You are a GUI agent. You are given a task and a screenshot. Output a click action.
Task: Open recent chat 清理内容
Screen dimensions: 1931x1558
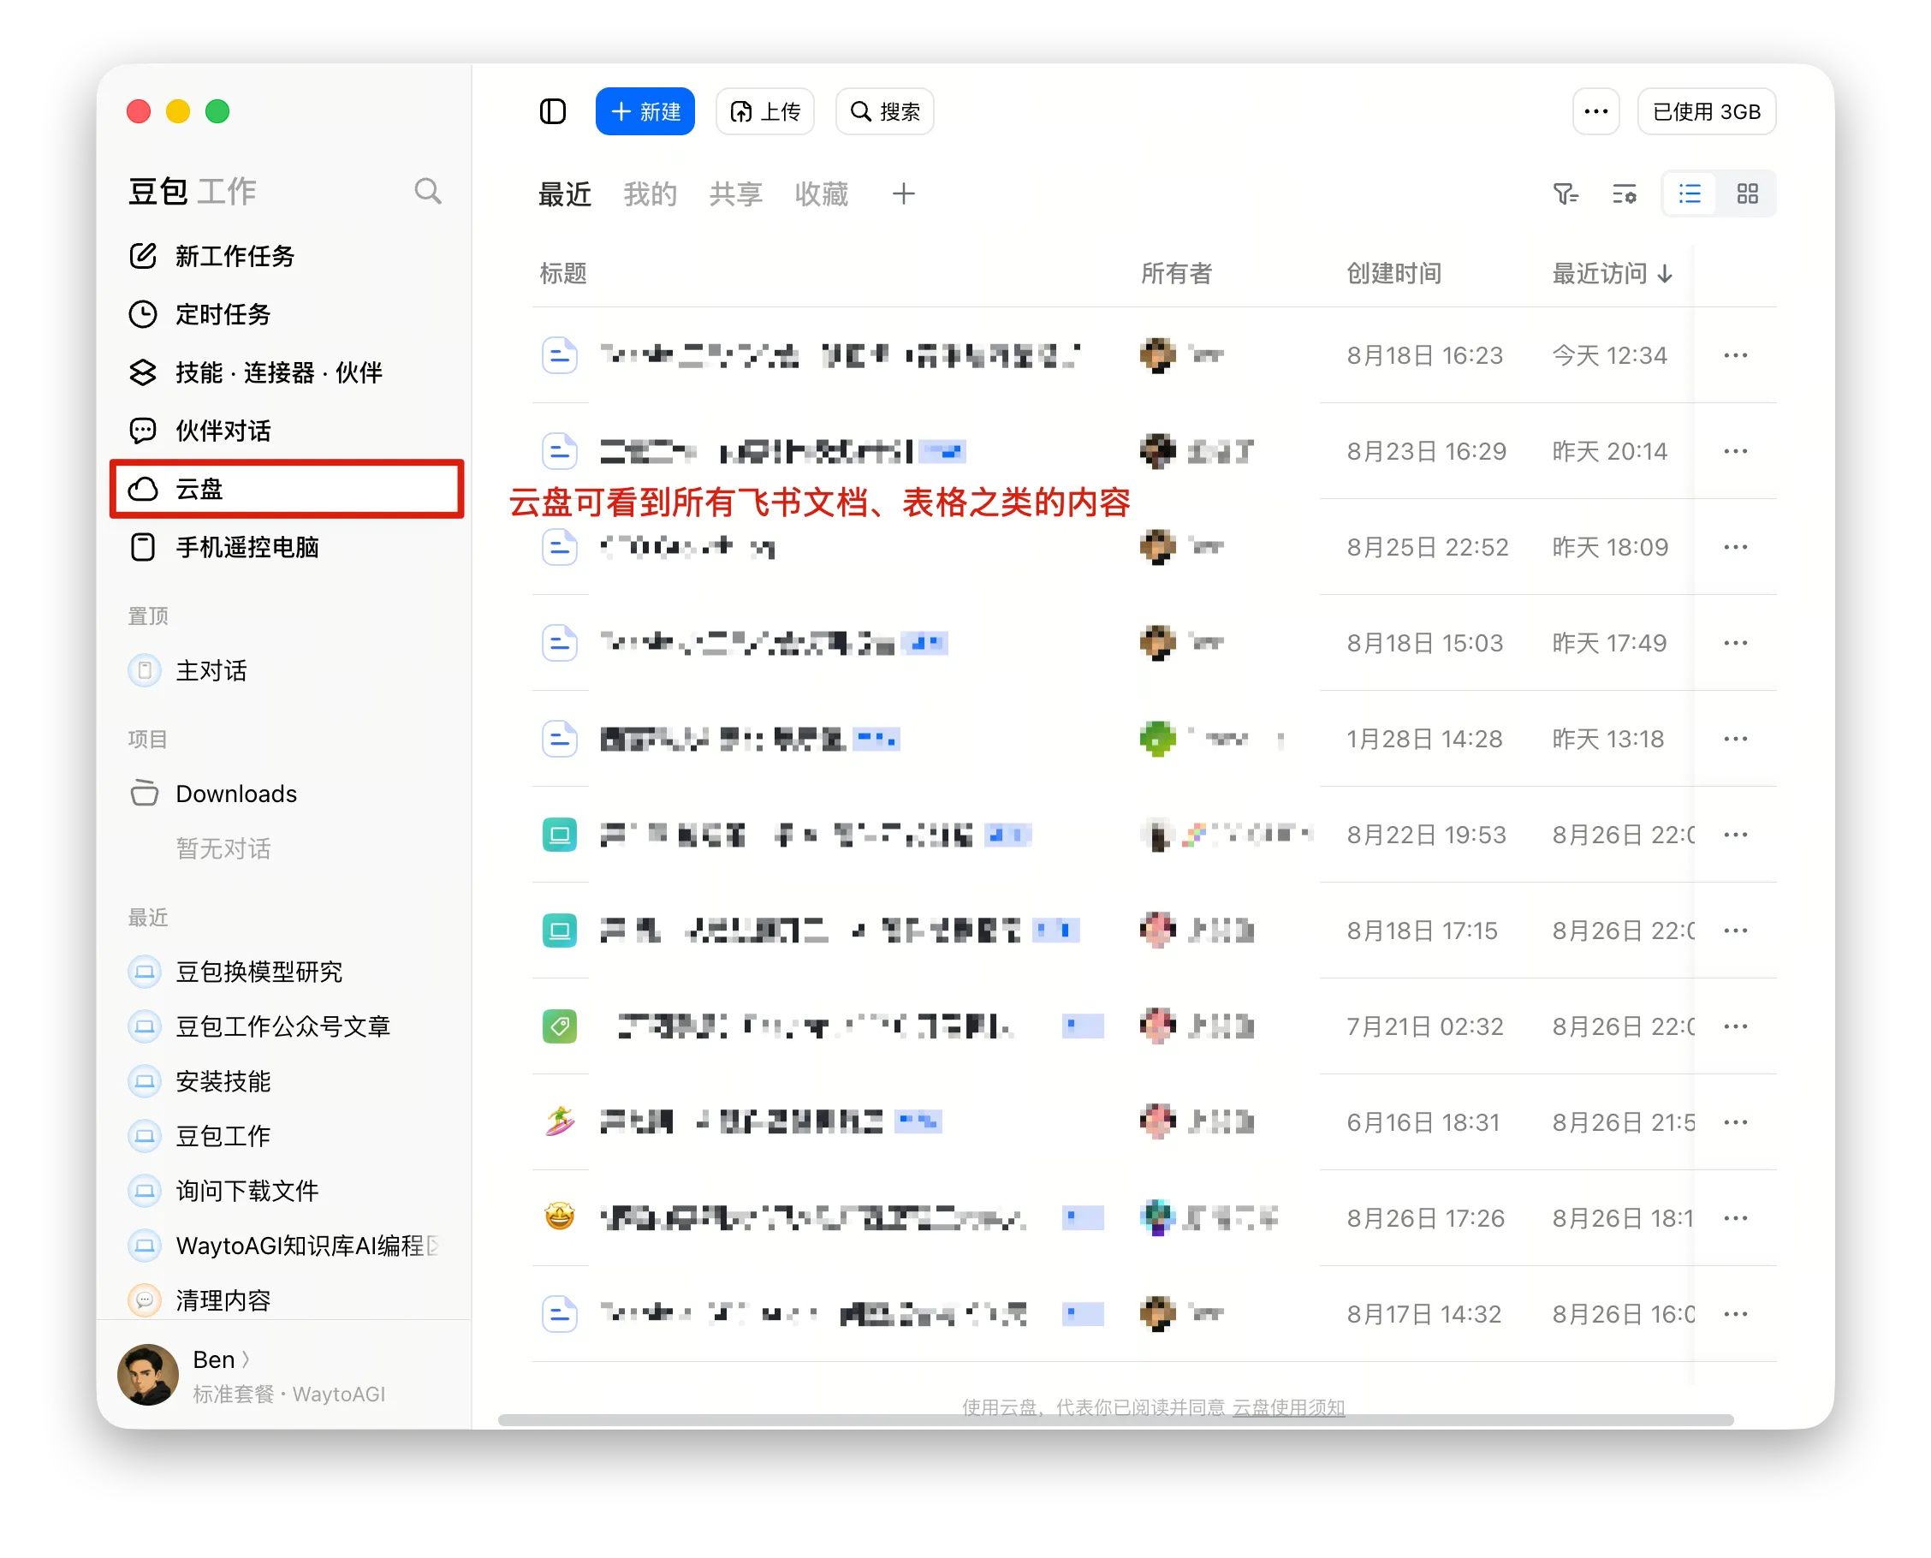click(287, 1300)
